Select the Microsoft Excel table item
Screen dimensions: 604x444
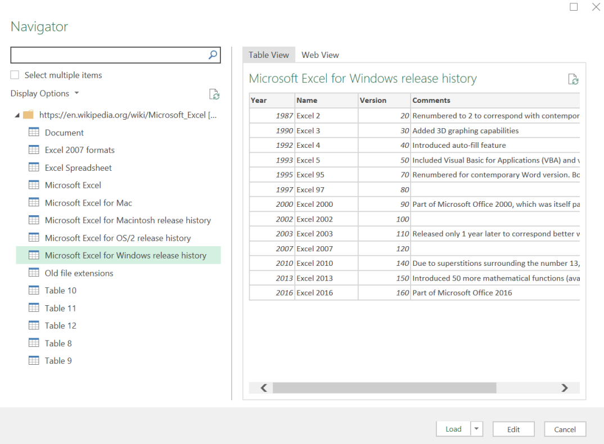73,185
